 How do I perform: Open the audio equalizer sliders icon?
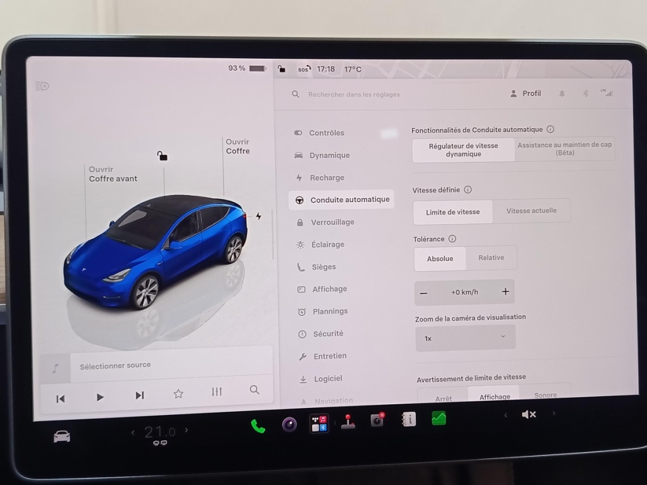coord(217,392)
